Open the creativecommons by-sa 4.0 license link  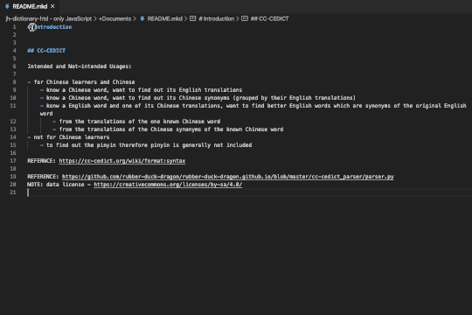click(x=168, y=184)
